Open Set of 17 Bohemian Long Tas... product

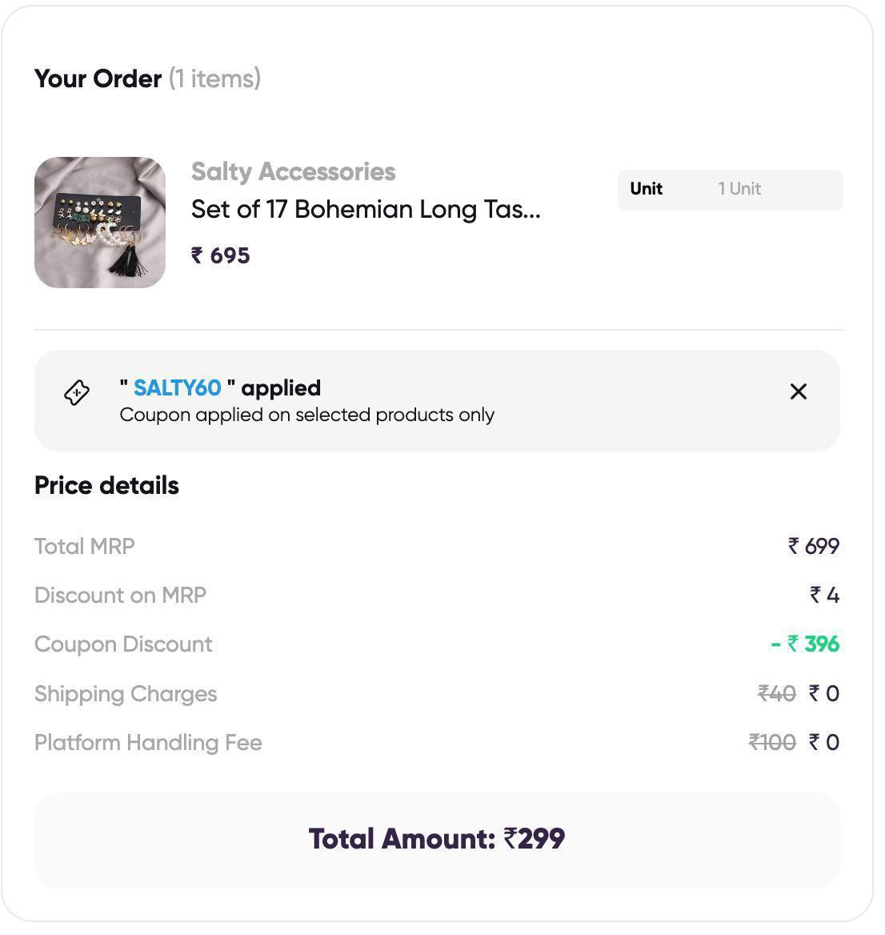point(366,209)
